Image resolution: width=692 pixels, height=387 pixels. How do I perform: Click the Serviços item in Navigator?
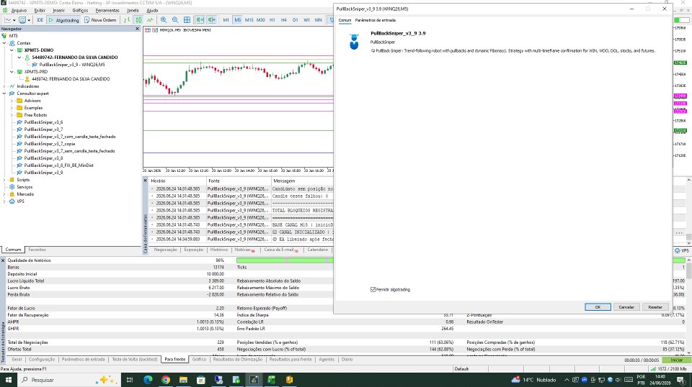(25, 187)
